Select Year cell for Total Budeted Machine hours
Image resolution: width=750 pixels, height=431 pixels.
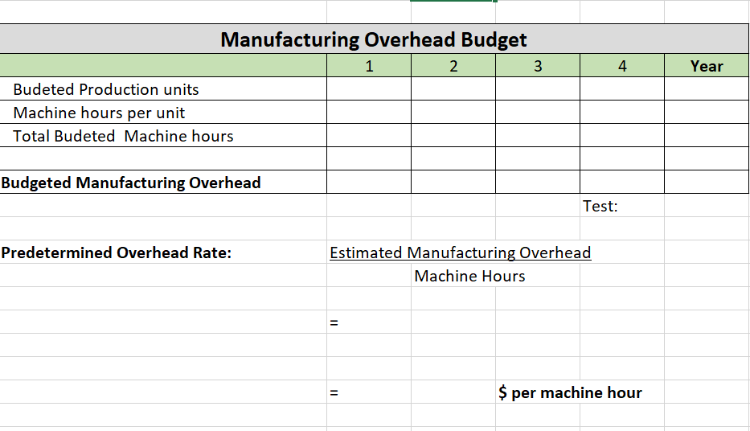[x=707, y=135]
